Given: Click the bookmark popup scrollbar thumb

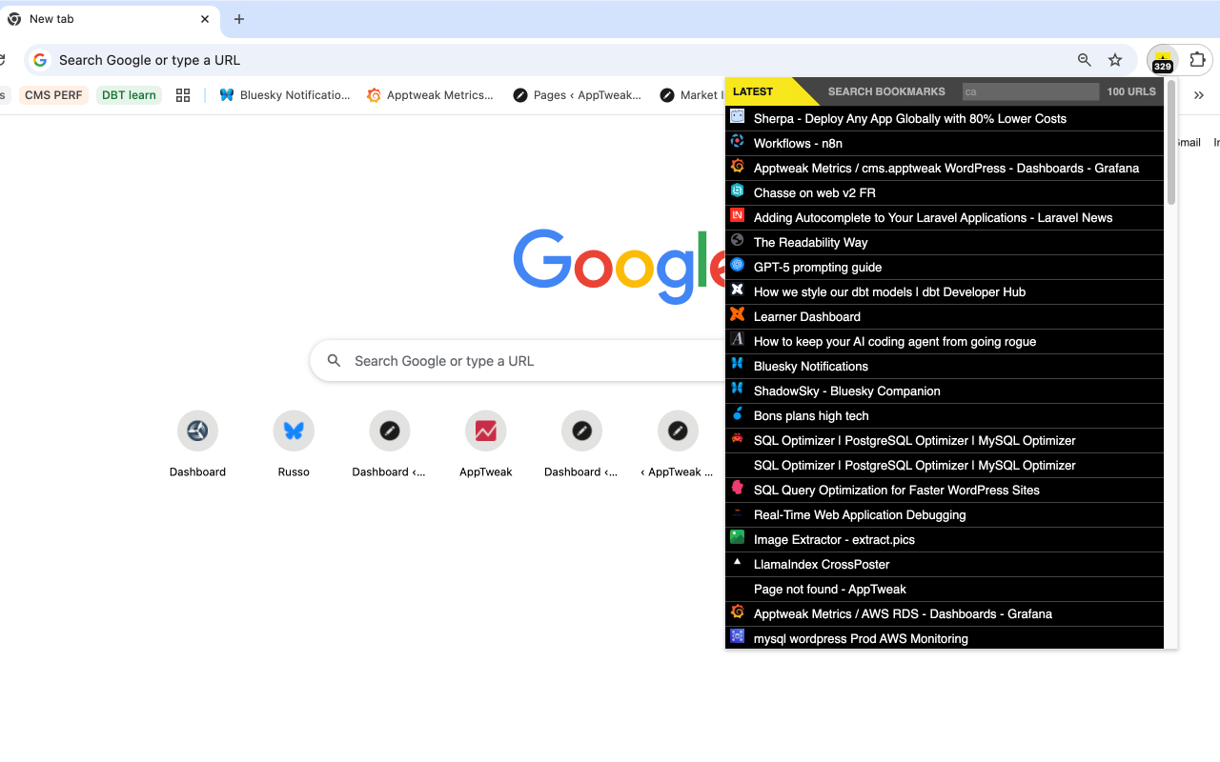Looking at the screenshot, I should click(1171, 142).
